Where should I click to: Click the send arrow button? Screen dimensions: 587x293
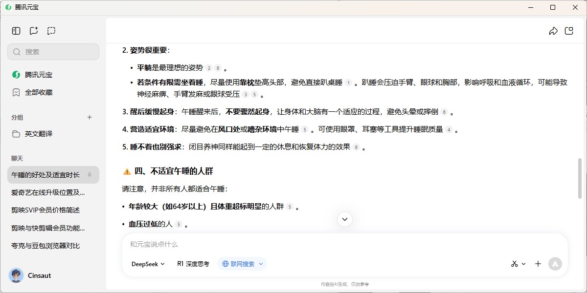555,264
